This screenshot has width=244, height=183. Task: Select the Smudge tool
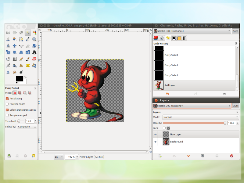tap(15, 72)
